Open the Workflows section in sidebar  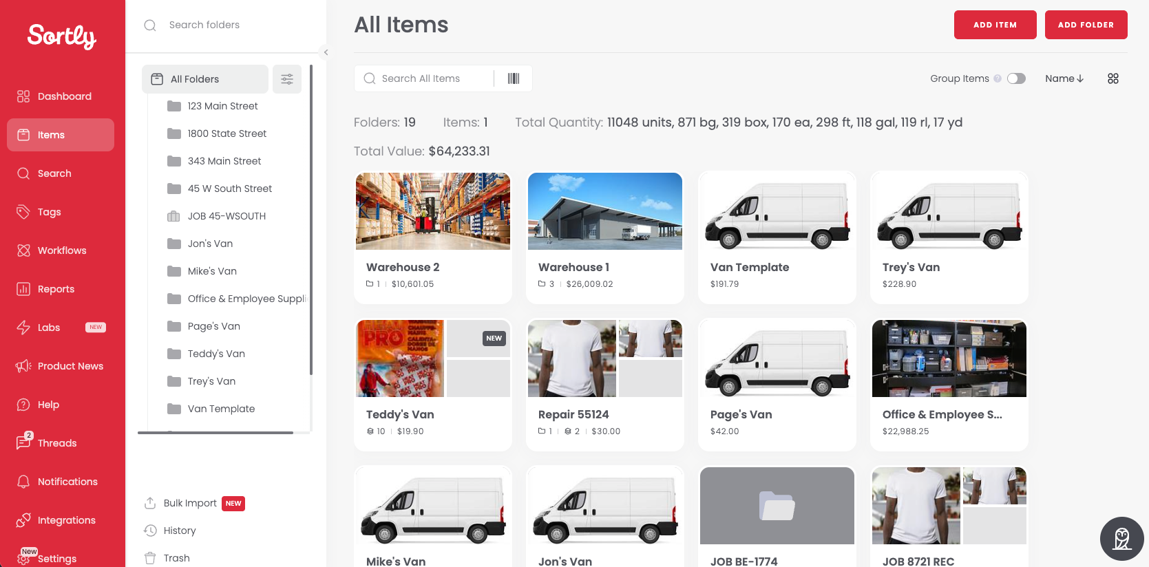coord(61,250)
